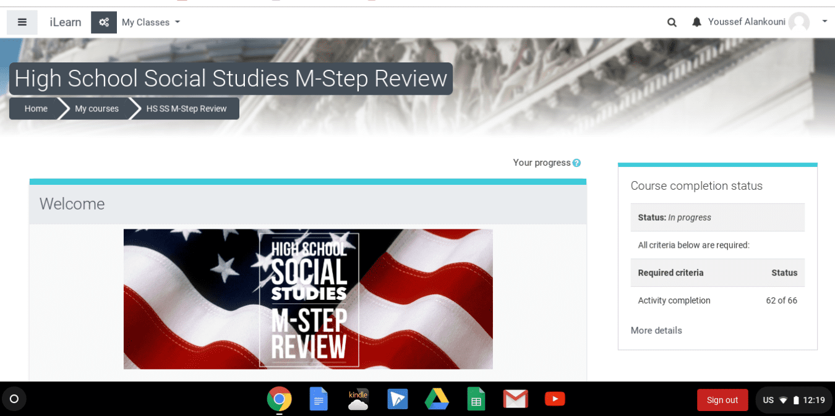Click the High School Social Studies M-Step Review title
The image size is (835, 416).
[231, 79]
